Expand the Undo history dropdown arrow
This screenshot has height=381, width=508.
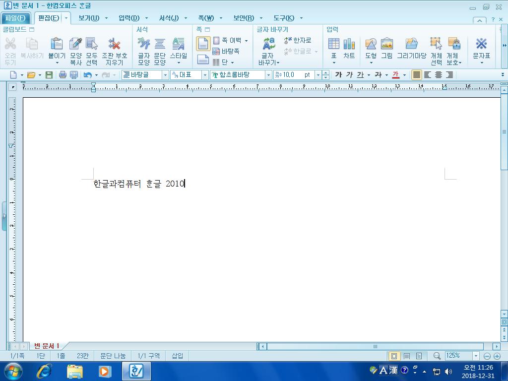pyautogui.click(x=97, y=75)
